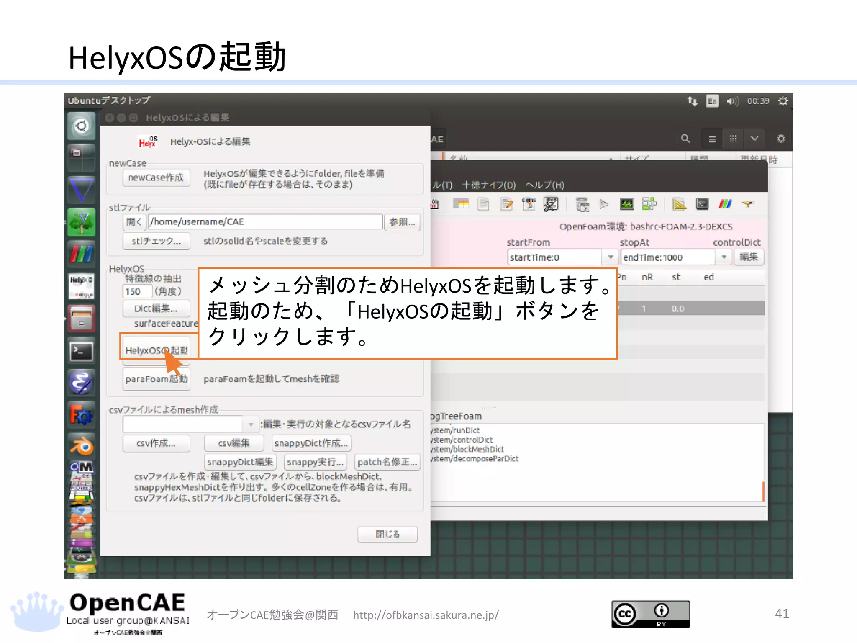Viewport: 857px width, 643px height.
Task: Launch ParaView from TreeFoam toolbar
Action: point(725,204)
